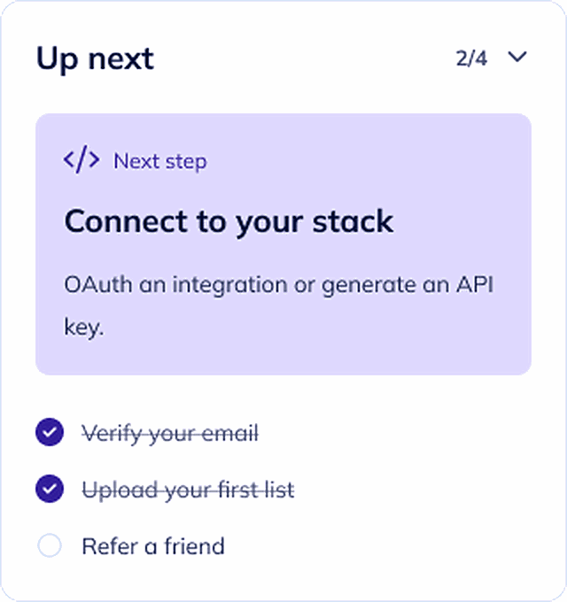Click the Up next title
Image resolution: width=567 pixels, height=602 pixels.
(x=96, y=59)
